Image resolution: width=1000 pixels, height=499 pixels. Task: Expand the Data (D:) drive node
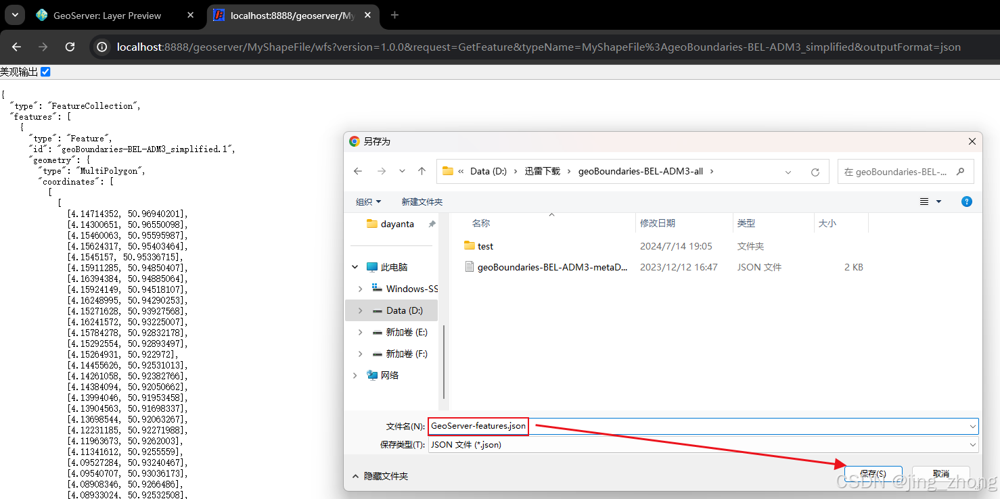360,310
